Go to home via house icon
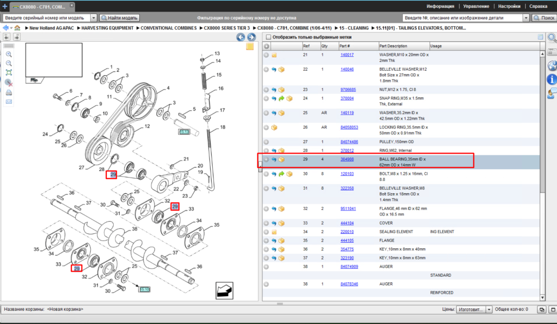557x324 pixels. tap(17, 28)
